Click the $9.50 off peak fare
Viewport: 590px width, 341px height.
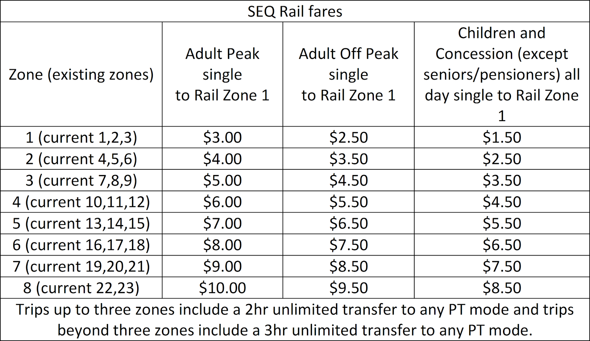(x=348, y=288)
